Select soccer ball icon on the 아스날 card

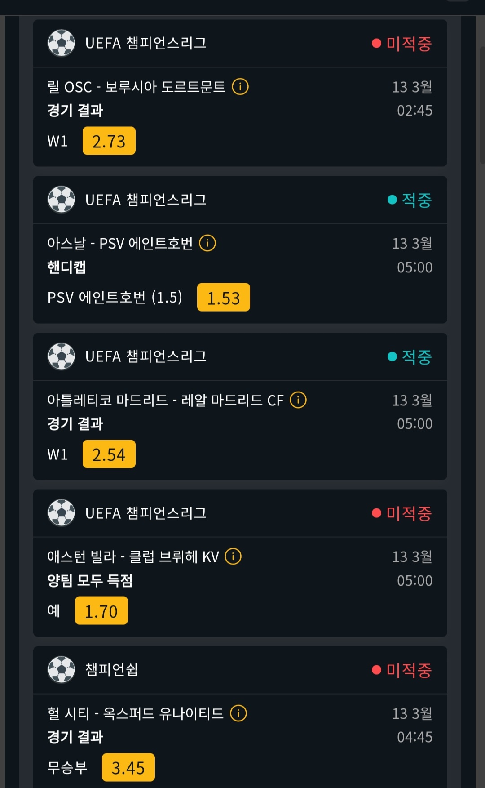[62, 200]
